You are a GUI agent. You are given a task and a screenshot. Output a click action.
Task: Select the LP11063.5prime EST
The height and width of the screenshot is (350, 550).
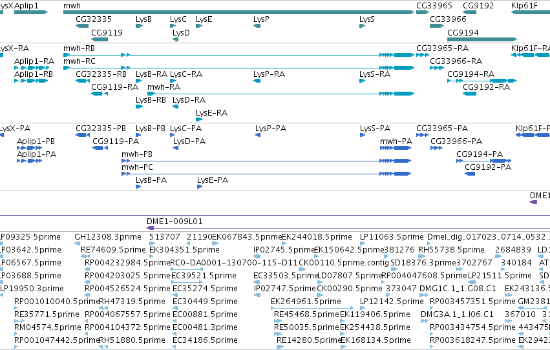[x=363, y=244]
